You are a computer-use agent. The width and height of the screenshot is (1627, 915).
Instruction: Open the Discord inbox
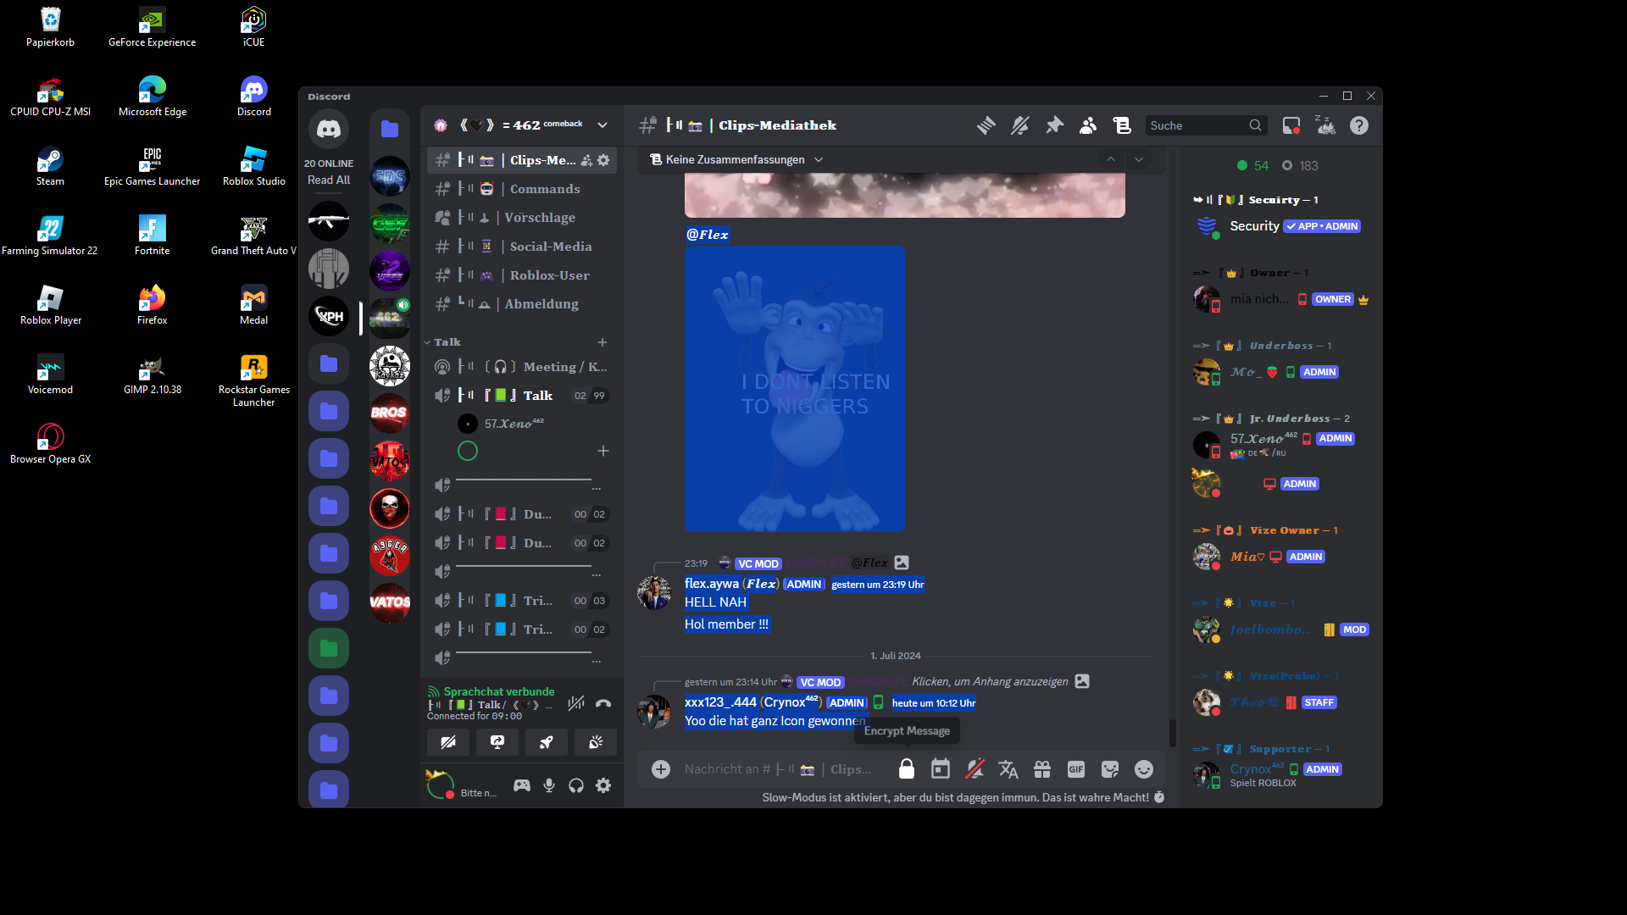pyautogui.click(x=1291, y=125)
